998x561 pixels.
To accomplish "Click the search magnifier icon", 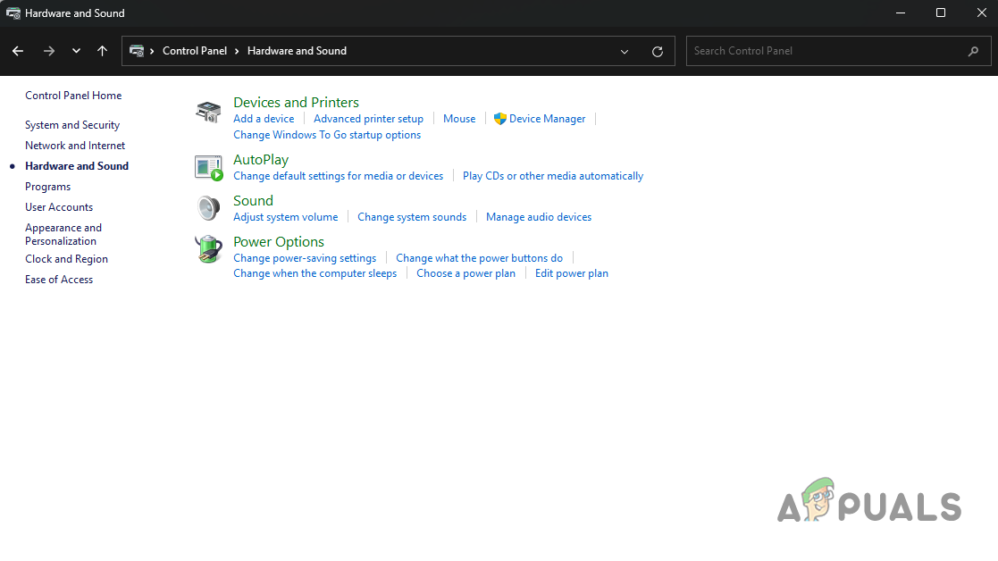I will click(x=973, y=51).
